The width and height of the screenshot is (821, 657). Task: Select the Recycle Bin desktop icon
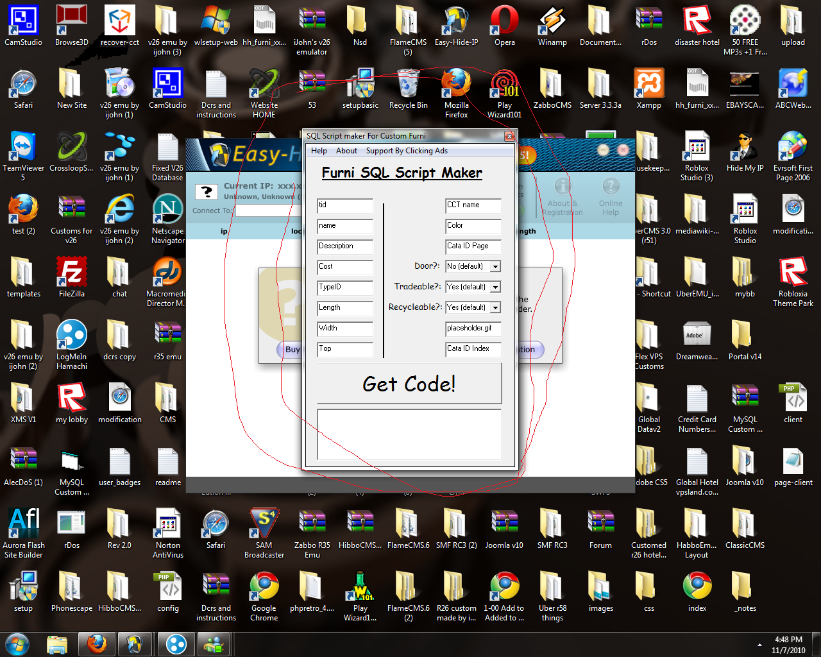(408, 90)
